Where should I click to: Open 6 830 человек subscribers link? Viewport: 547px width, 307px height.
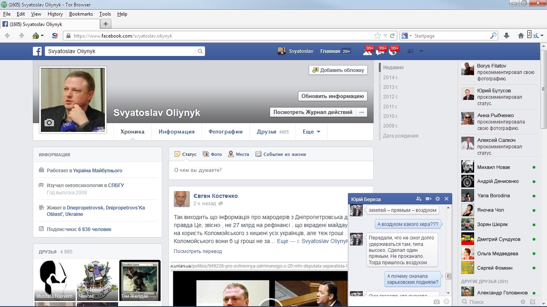tap(95, 229)
